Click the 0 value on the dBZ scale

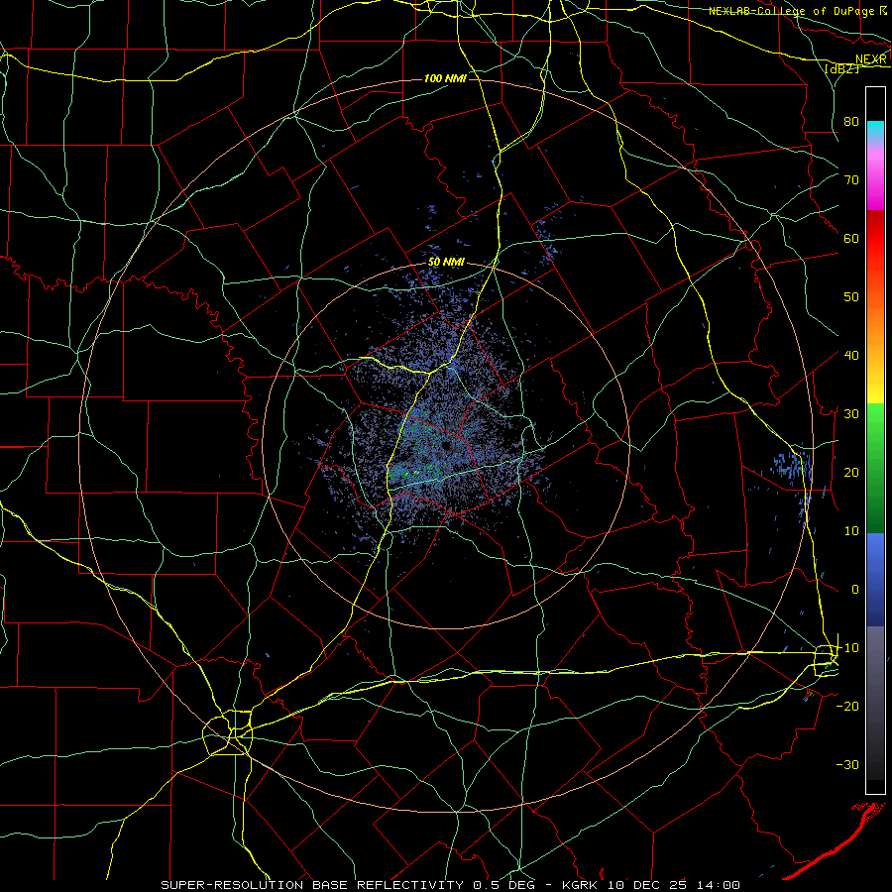(x=855, y=590)
